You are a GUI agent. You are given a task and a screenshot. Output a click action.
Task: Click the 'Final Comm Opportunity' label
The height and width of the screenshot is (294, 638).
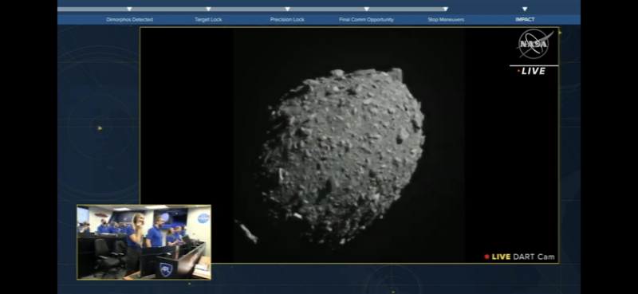[366, 19]
